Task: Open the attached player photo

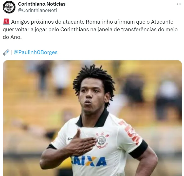Action: [92, 118]
